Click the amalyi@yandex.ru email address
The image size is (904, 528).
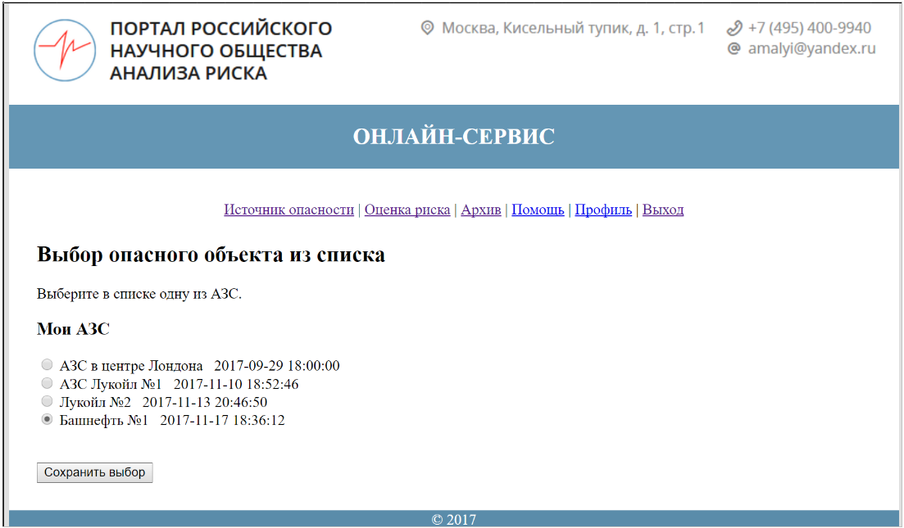[811, 49]
